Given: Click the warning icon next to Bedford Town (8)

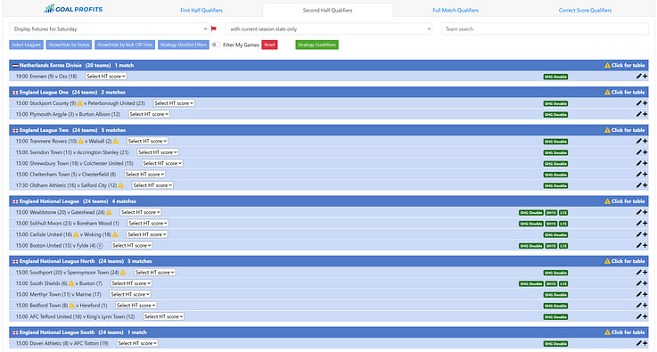Looking at the screenshot, I should 71,306.
